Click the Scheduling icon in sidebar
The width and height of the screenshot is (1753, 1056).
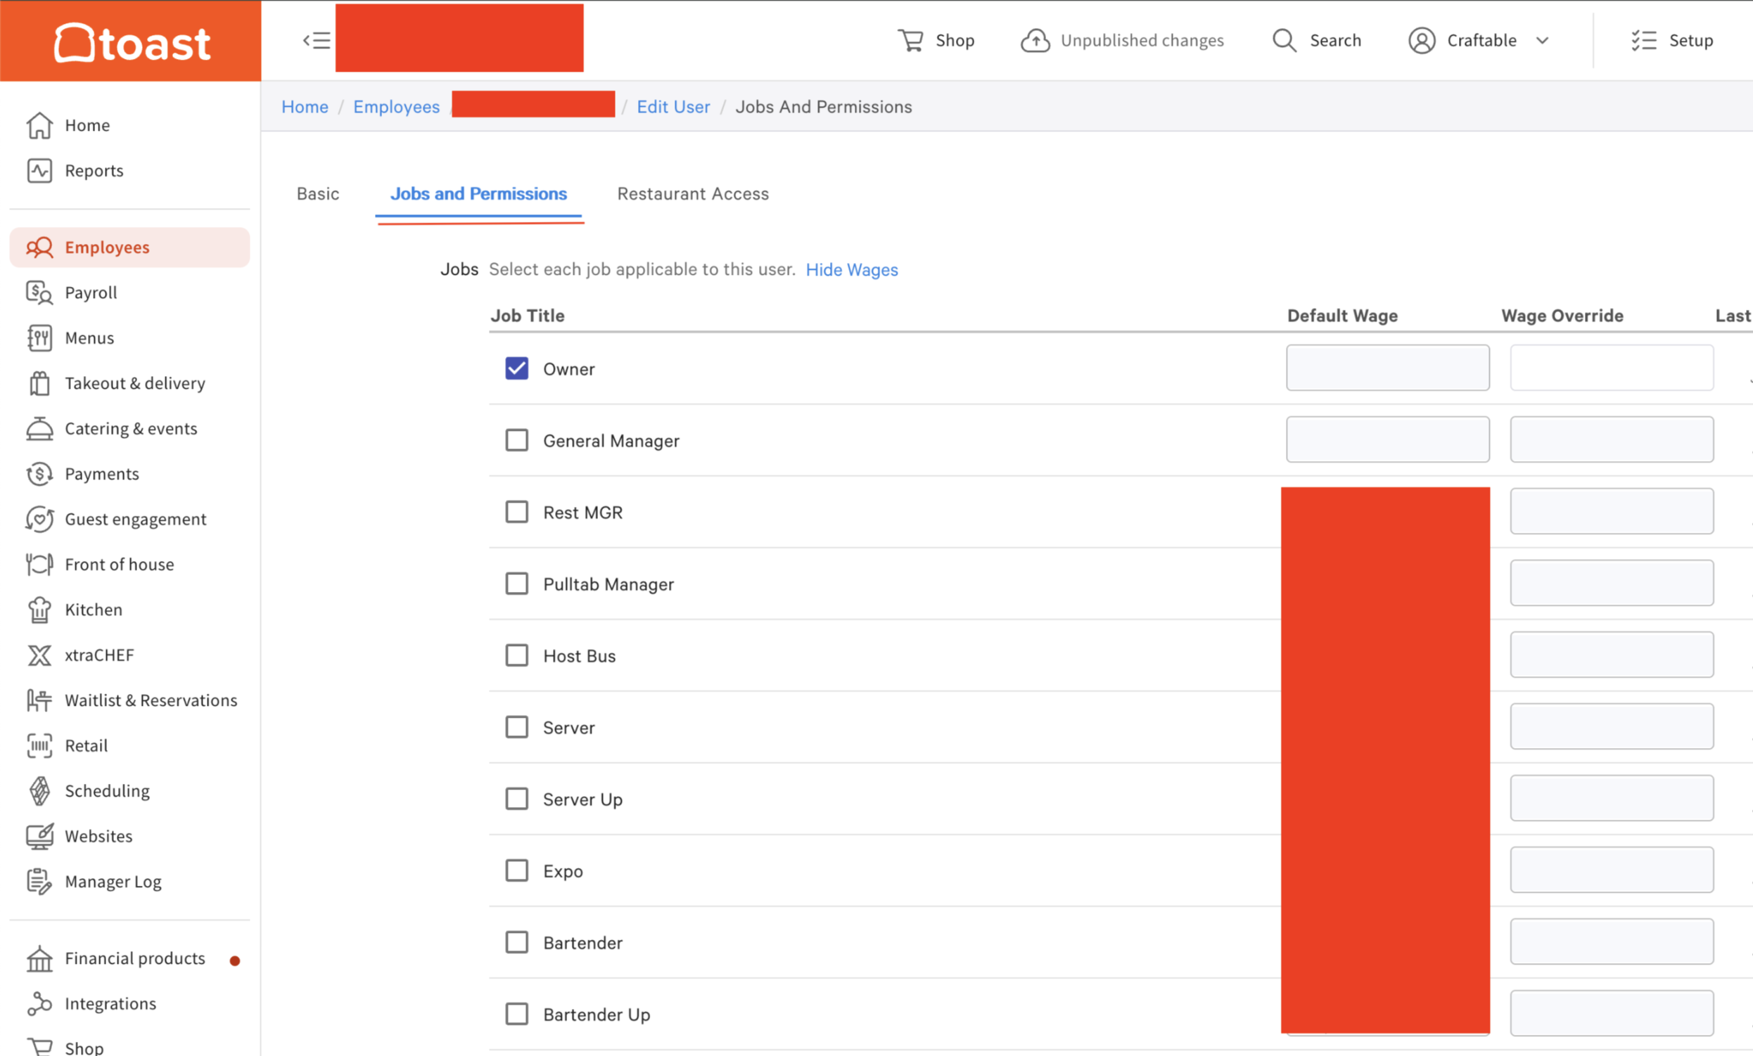point(40,791)
